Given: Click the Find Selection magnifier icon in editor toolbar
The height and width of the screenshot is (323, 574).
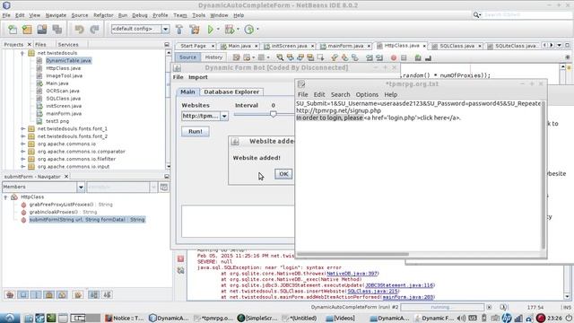Looking at the screenshot, I should point(280,57).
